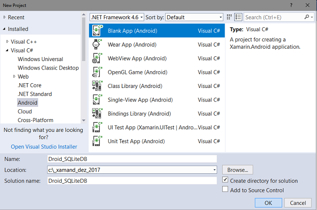Click the Single-View App template icon
The width and height of the screenshot is (317, 210).
(97, 99)
